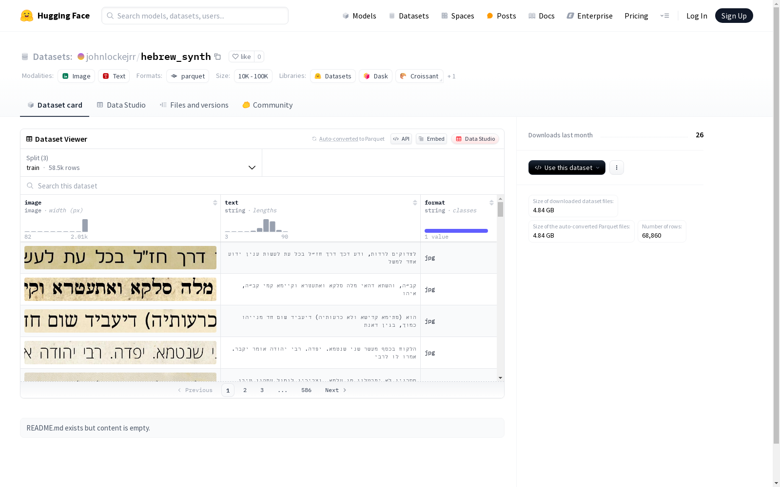Click the Sign Up button

pos(734,16)
